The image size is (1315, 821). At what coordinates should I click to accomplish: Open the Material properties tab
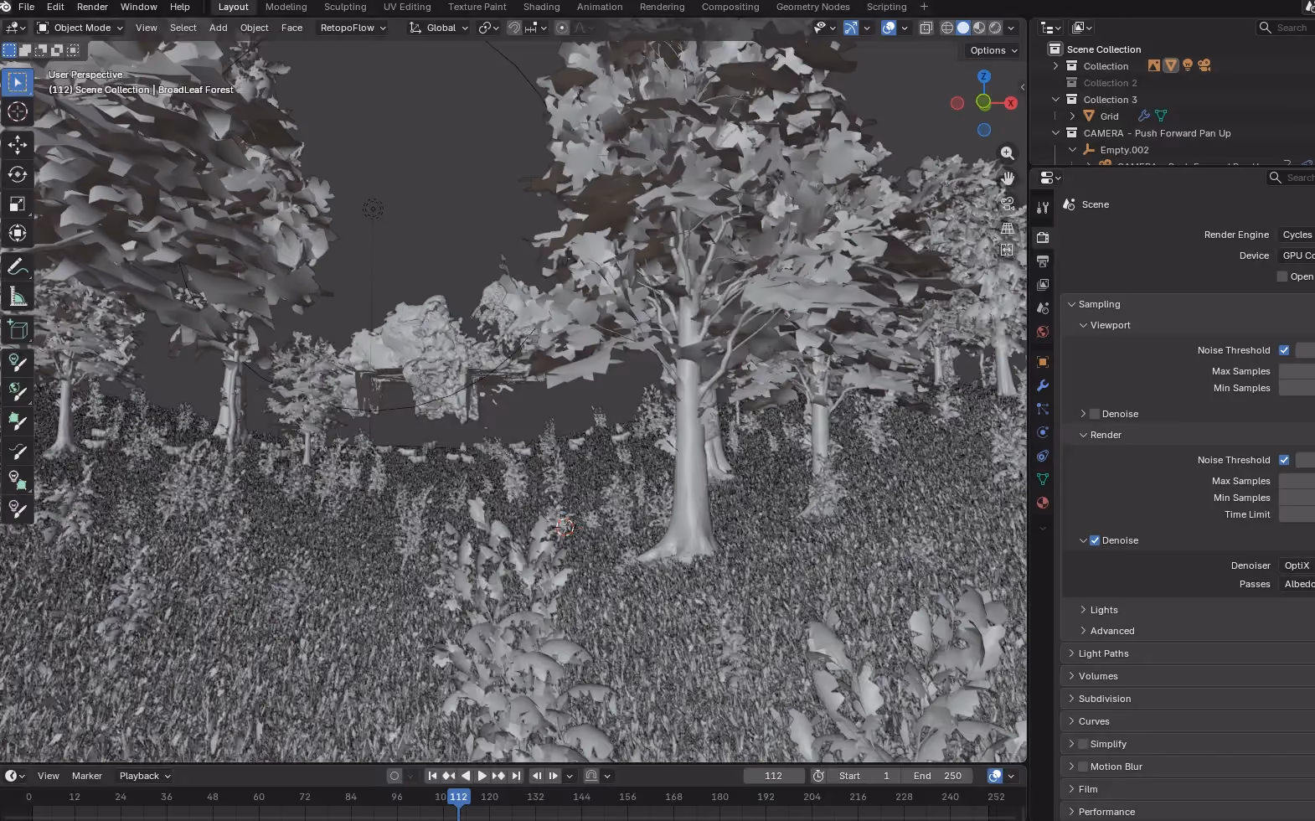(1043, 503)
